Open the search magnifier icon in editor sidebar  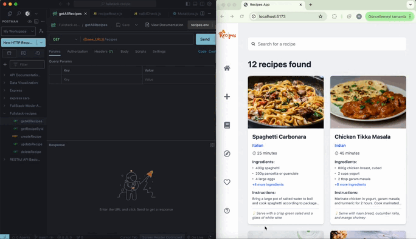19,13
